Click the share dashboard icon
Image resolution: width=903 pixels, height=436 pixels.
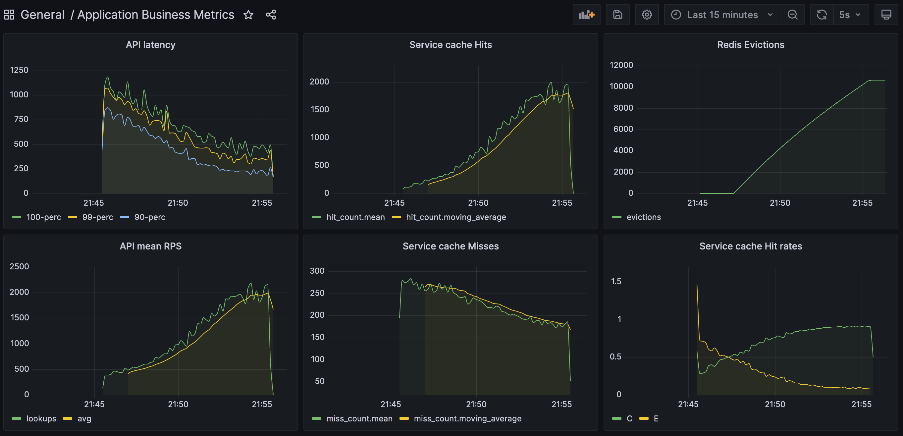[271, 15]
